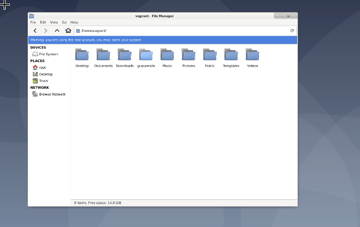This screenshot has height=227, width=360.
Task: Click the Back navigation arrow
Action: click(35, 31)
